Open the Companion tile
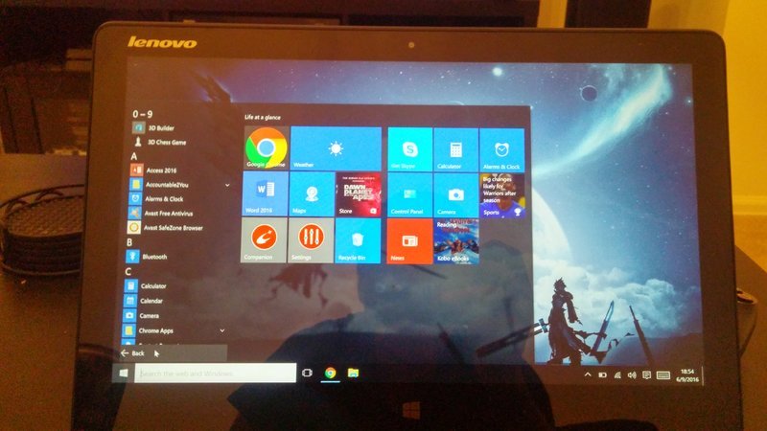The image size is (767, 431). click(264, 240)
